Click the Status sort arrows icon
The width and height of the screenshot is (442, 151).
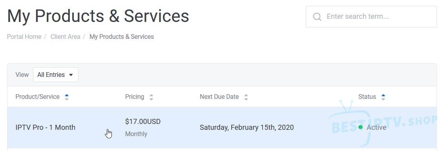tap(383, 97)
